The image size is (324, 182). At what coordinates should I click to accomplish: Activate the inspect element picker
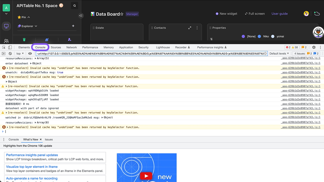tap(4, 47)
